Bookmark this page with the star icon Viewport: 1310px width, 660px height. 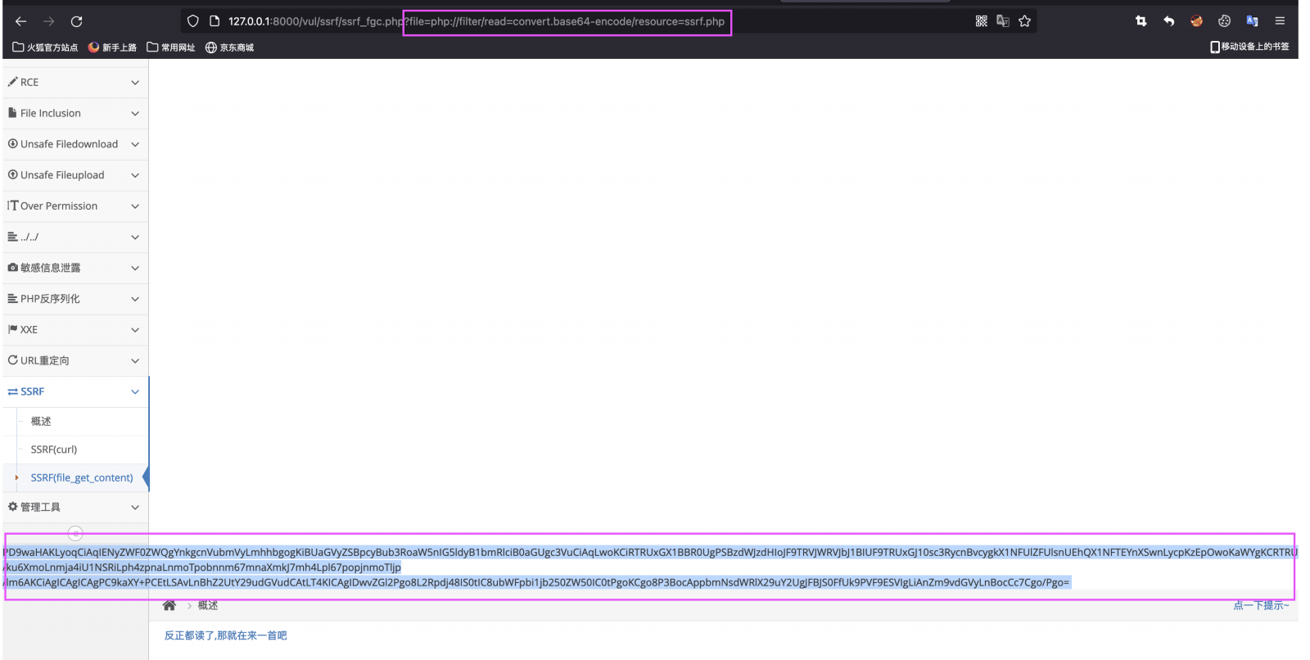click(x=1024, y=21)
